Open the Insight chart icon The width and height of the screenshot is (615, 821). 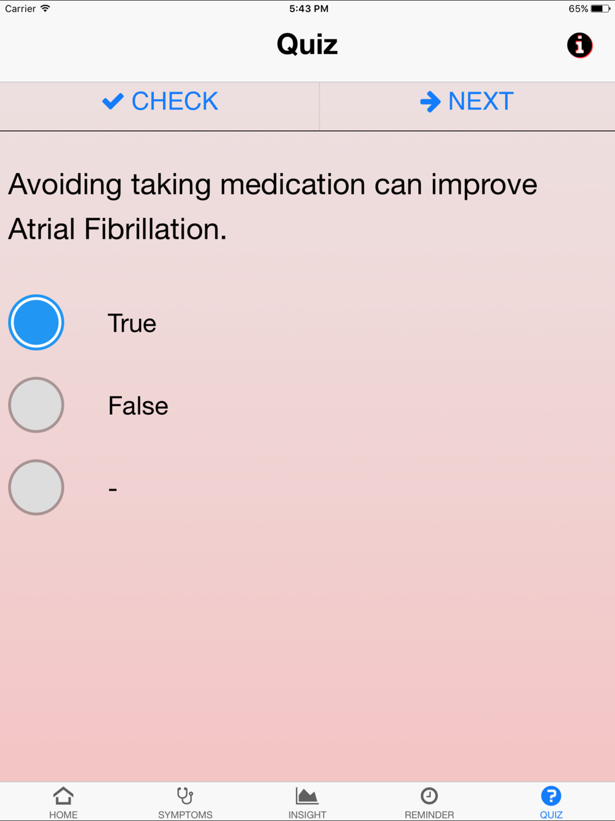(307, 796)
